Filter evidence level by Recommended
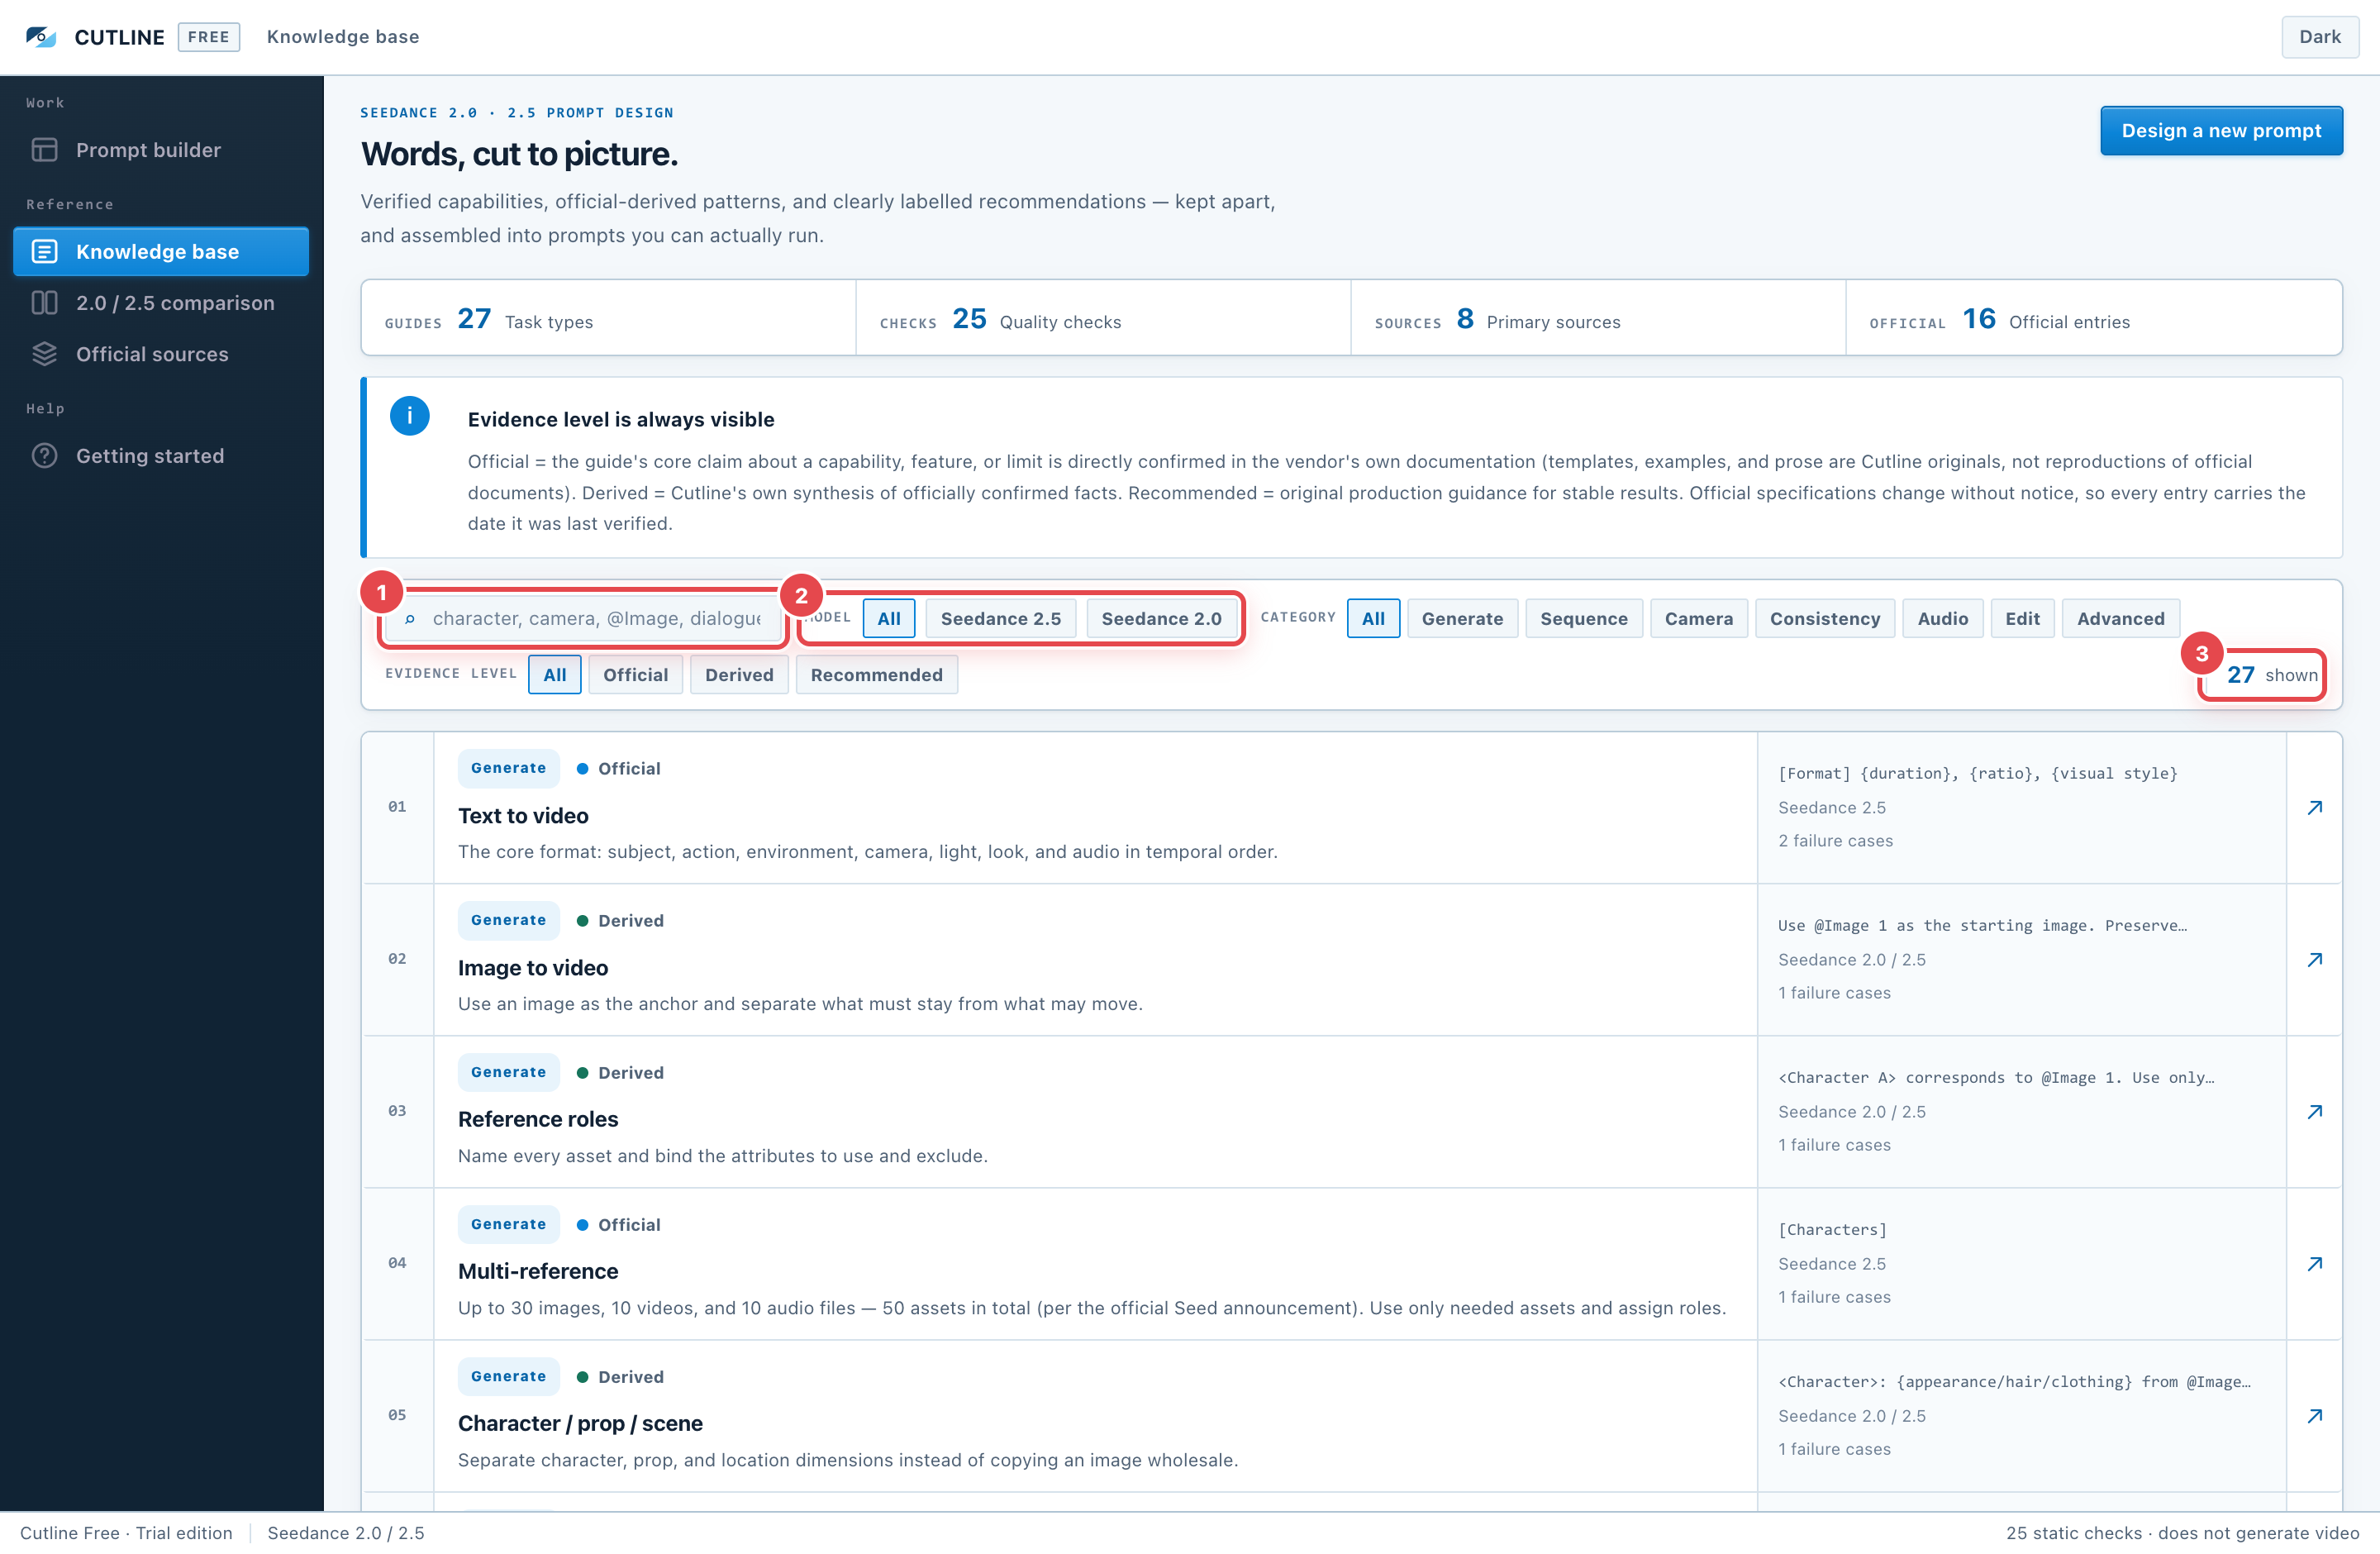Screen dimensions: 2380x1554 876,675
